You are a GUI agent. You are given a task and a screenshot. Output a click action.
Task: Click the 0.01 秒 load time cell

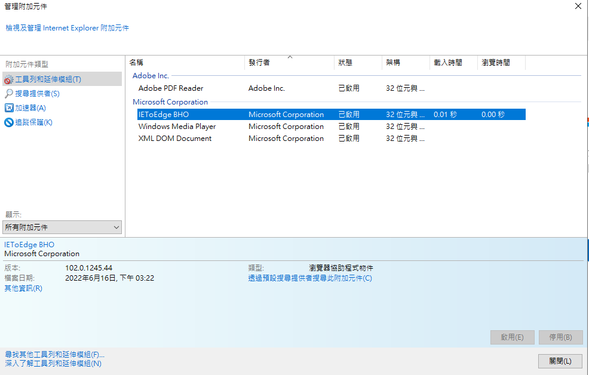pyautogui.click(x=445, y=115)
